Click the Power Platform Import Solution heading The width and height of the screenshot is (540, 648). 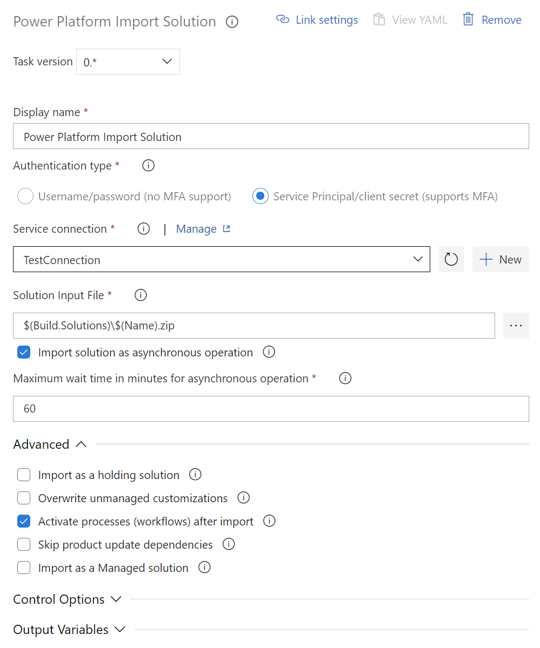(115, 22)
